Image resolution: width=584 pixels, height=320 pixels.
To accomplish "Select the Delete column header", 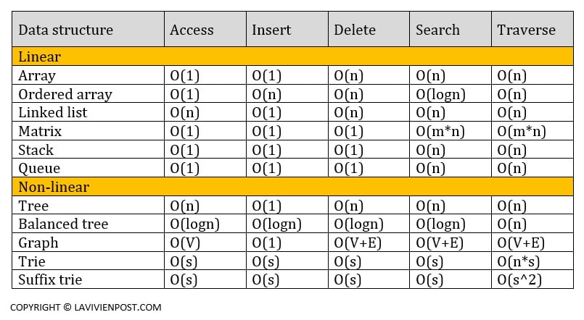I will coord(355,30).
